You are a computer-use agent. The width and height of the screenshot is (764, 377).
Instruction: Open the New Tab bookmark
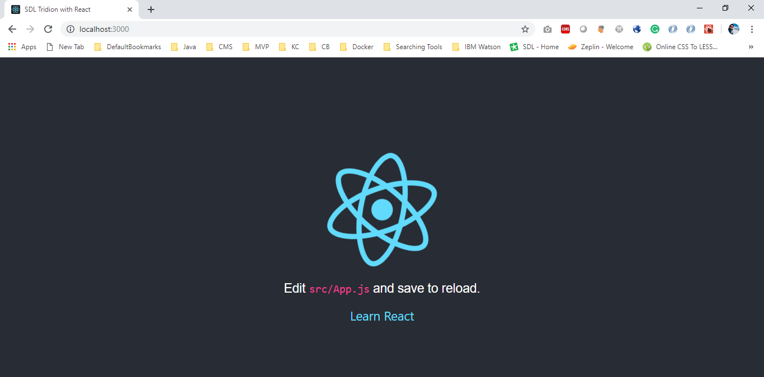[x=65, y=47]
